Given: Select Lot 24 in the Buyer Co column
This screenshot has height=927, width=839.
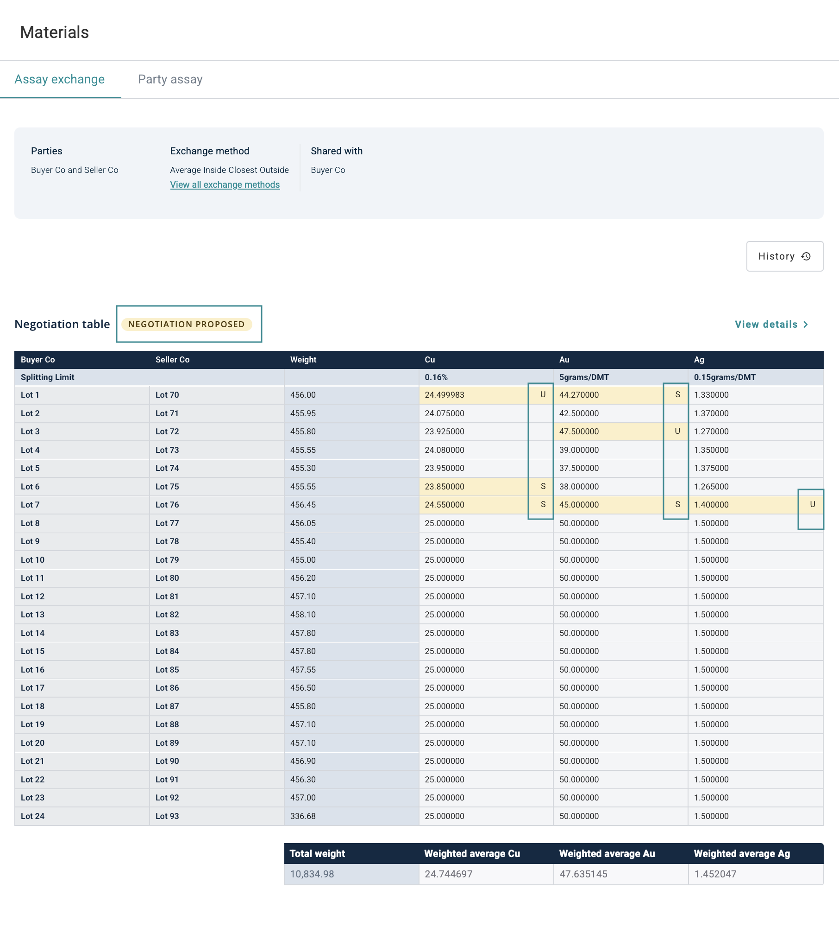Looking at the screenshot, I should 32,816.
